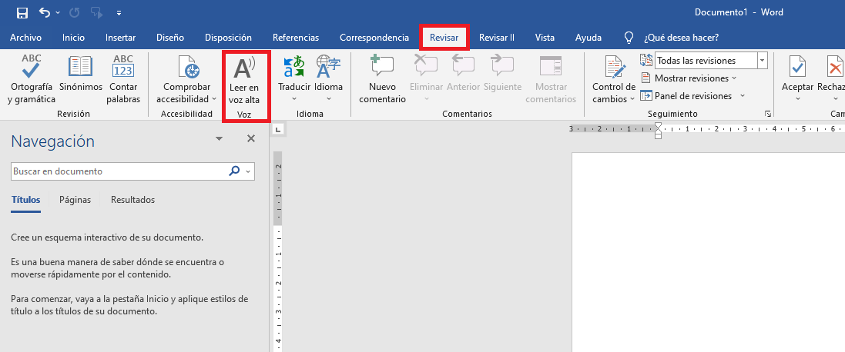Save the document with the disk icon
This screenshot has height=352, width=845.
[x=22, y=13]
